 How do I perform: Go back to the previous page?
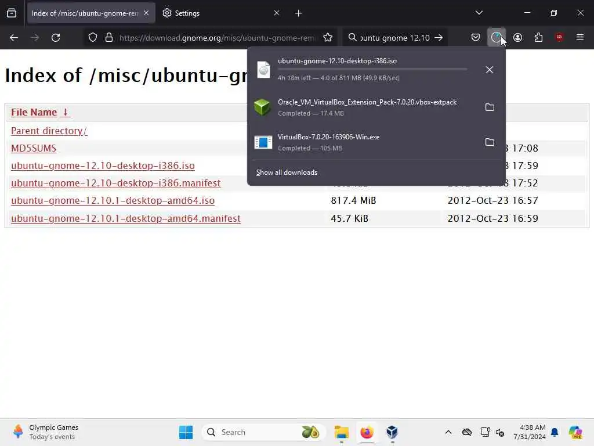pos(14,38)
